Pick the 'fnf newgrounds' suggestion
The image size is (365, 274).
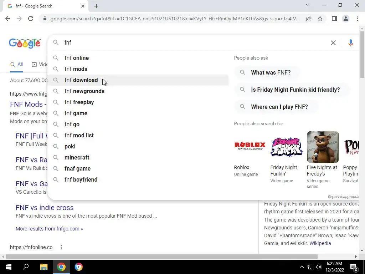pos(138,91)
